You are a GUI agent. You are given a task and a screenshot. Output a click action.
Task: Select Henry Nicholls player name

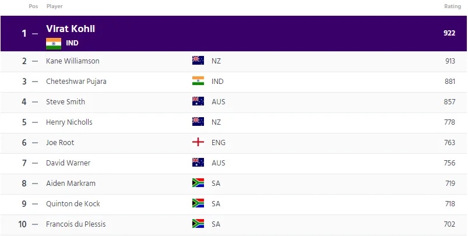point(69,122)
